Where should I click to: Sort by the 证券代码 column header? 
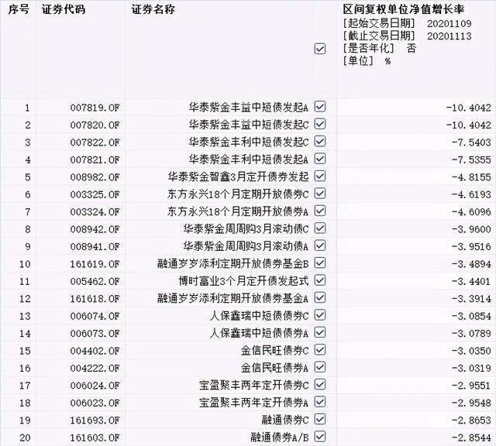64,10
